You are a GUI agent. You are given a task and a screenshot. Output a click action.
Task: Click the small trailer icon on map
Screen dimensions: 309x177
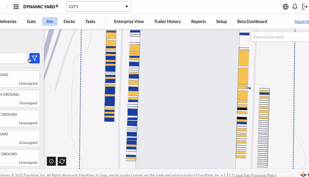pyautogui.click(x=248, y=88)
